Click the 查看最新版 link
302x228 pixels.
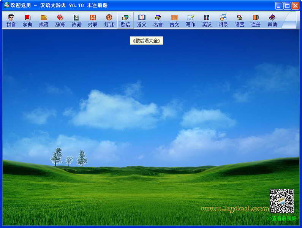(281, 218)
